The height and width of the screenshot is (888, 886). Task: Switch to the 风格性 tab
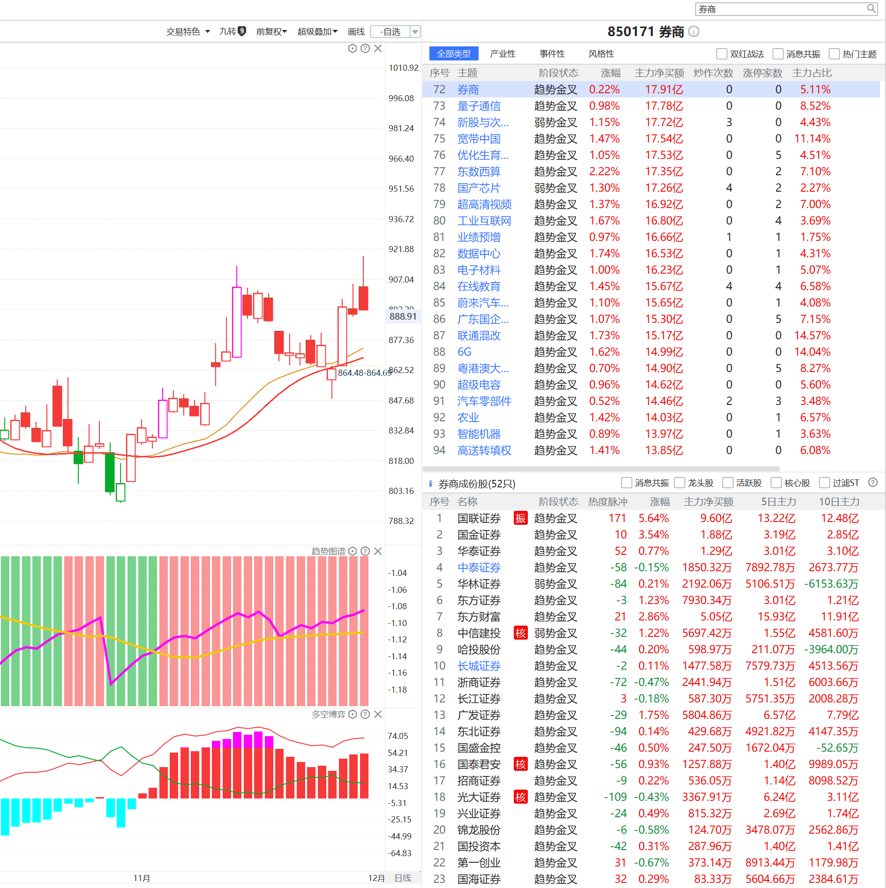coord(601,54)
